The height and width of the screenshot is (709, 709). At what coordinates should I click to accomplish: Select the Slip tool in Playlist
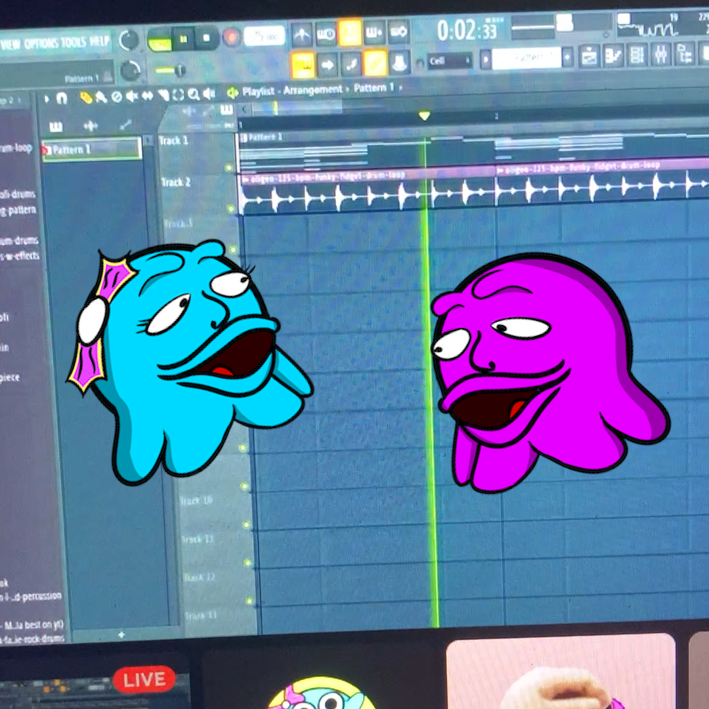148,96
